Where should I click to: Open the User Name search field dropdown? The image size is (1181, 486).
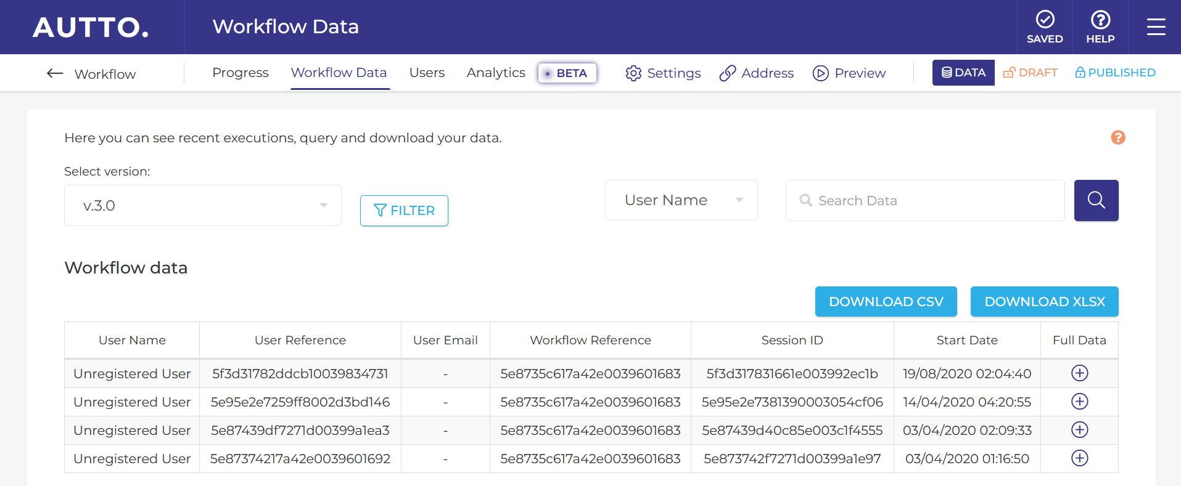click(681, 200)
